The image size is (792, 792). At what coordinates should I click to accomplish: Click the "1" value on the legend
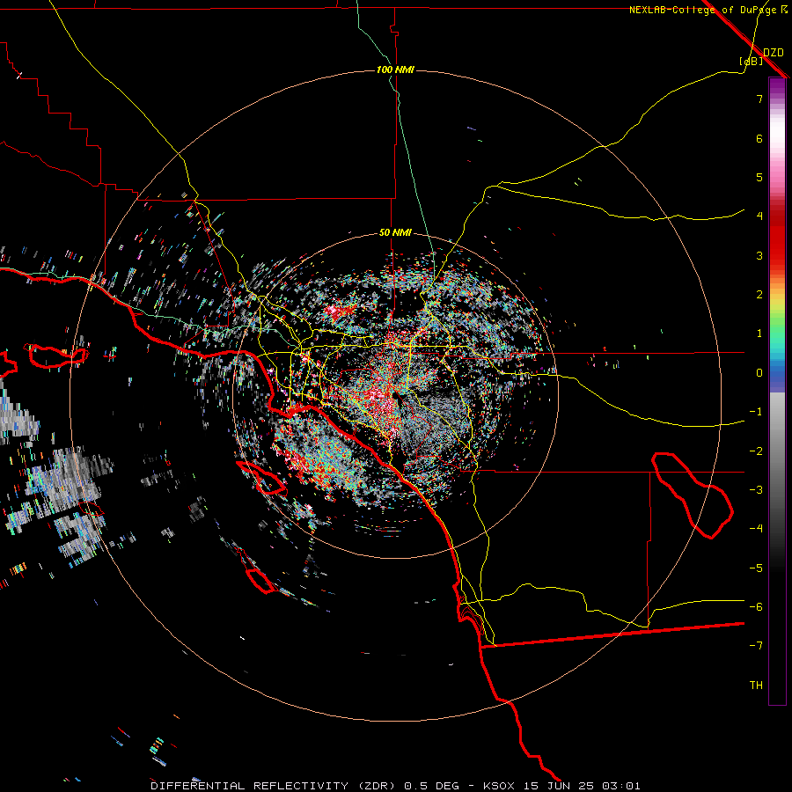click(x=759, y=334)
